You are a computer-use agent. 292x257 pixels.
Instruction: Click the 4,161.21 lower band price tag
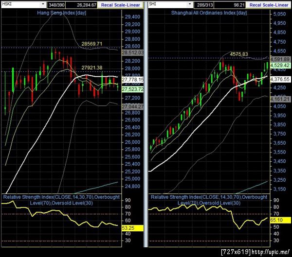(280, 99)
